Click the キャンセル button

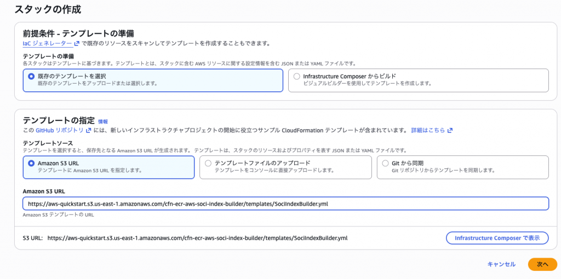(501, 264)
